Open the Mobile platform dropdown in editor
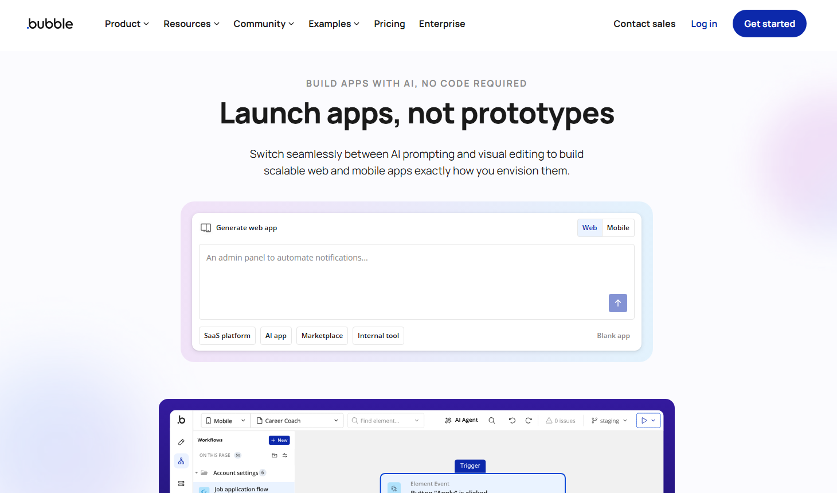This screenshot has width=837, height=493. pyautogui.click(x=226, y=421)
